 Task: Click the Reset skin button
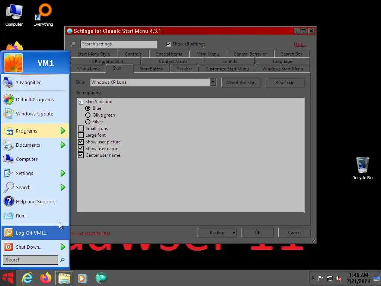pyautogui.click(x=285, y=83)
